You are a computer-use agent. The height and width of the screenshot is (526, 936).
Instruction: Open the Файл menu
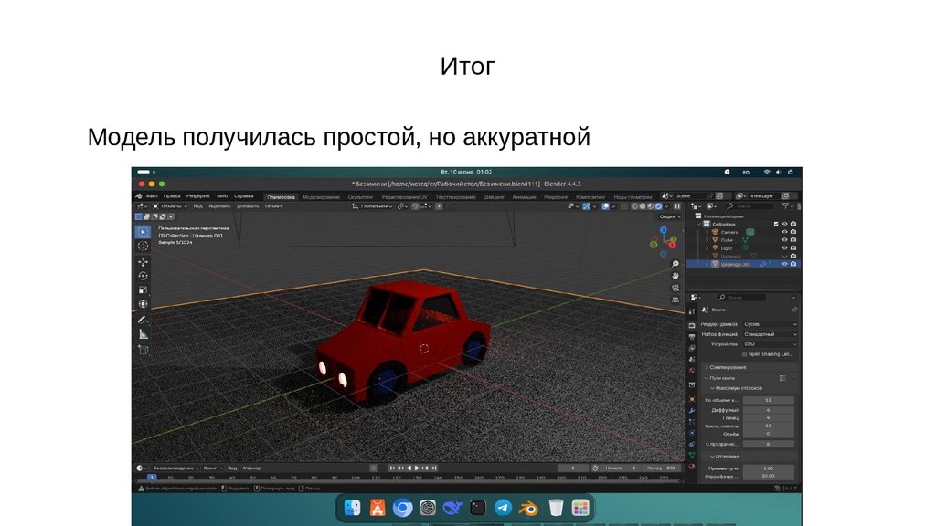tap(151, 196)
